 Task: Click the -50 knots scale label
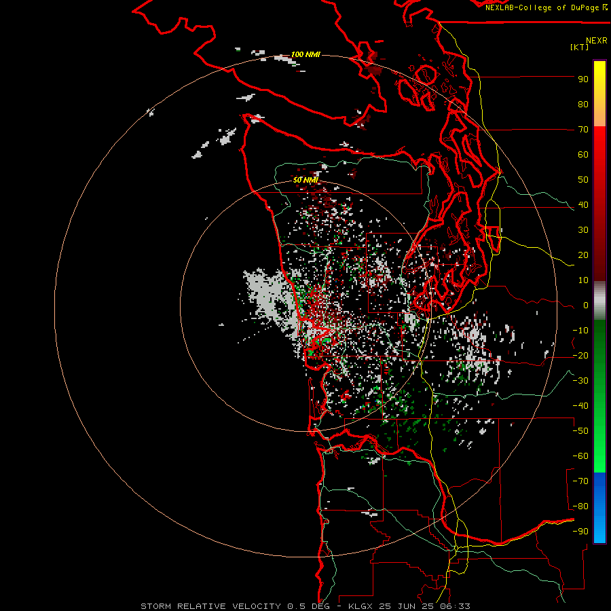[x=580, y=431]
